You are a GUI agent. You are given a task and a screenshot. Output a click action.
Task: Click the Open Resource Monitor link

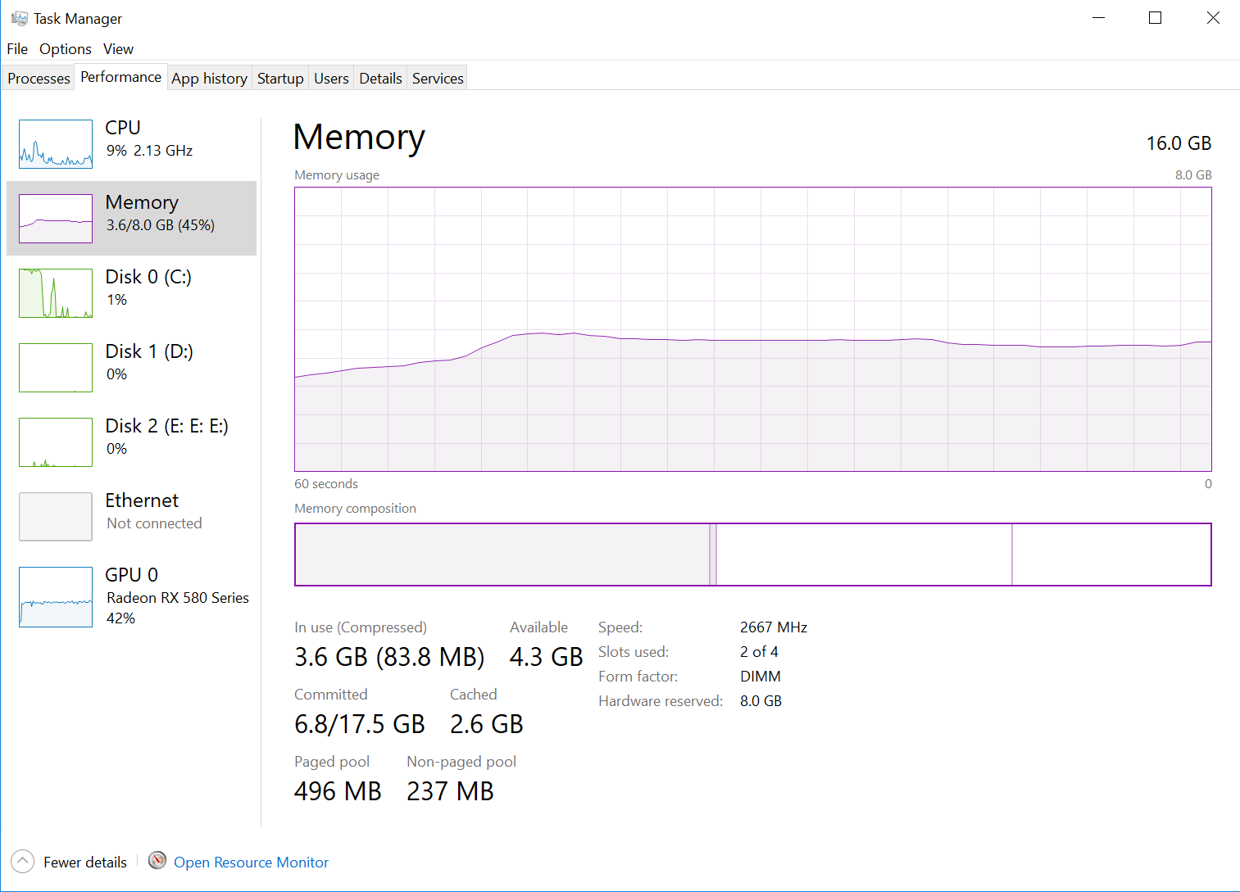(x=251, y=863)
